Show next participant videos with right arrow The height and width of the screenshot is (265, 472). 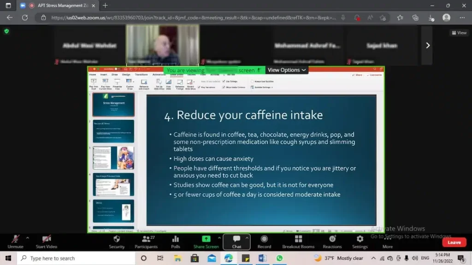(427, 45)
